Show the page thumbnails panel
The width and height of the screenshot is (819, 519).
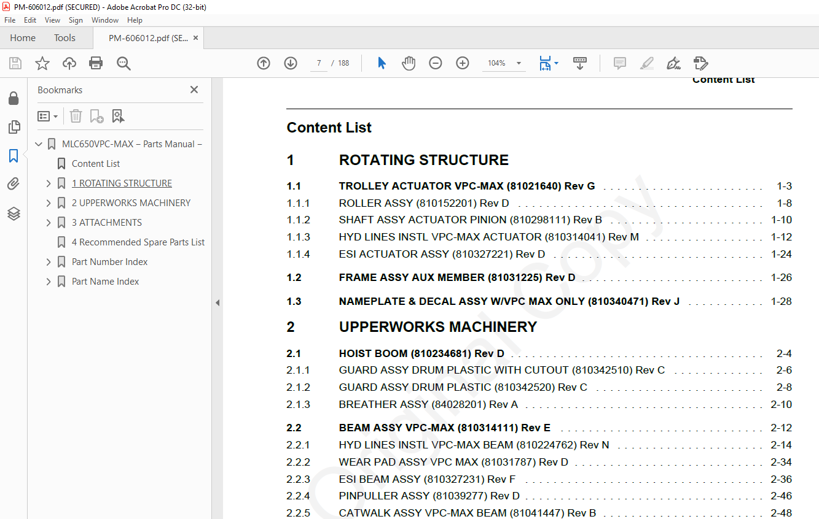coord(14,127)
